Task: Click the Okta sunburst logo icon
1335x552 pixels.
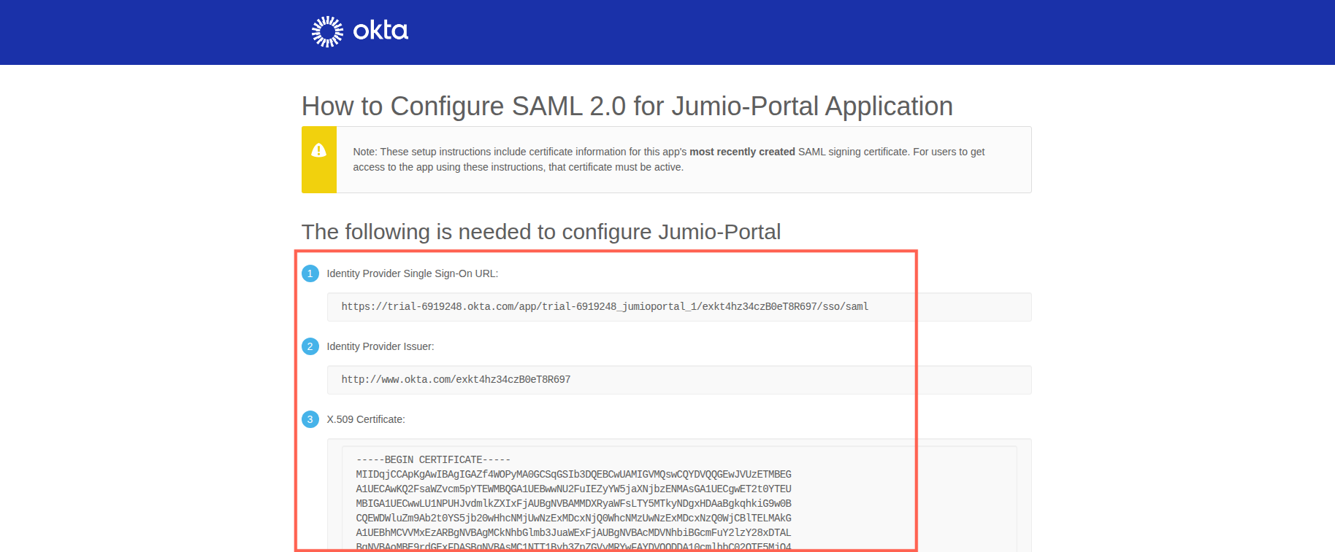Action: coord(327,31)
